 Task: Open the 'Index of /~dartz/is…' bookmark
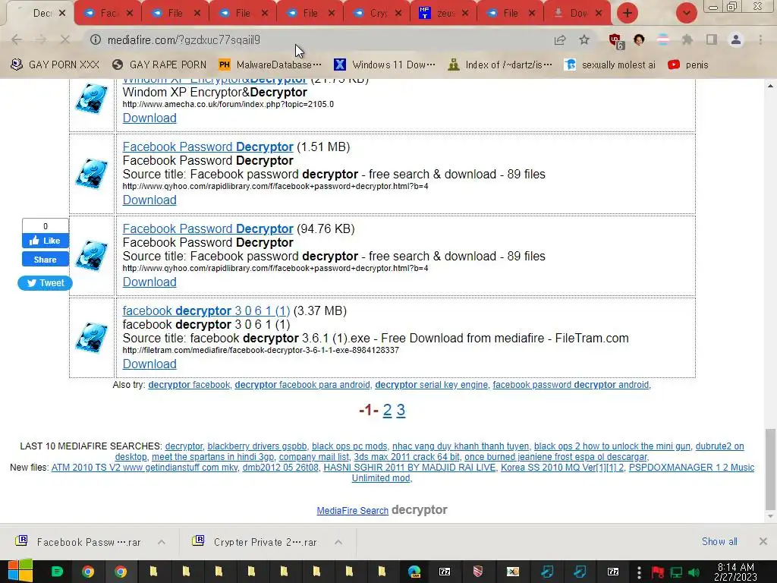(499, 65)
